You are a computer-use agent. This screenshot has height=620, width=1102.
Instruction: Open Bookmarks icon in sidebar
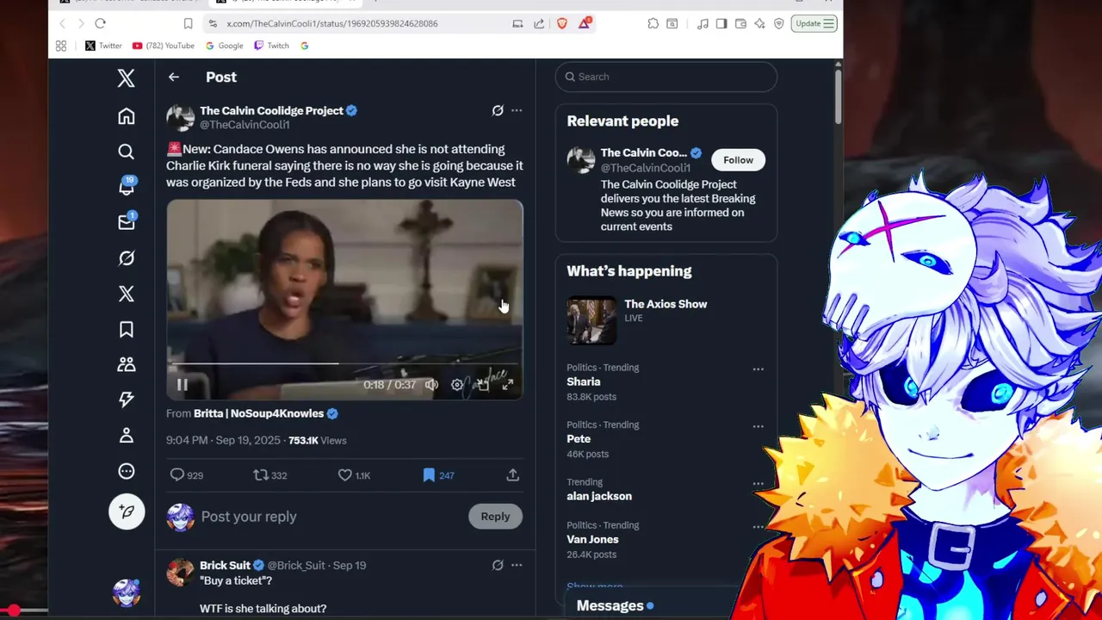click(127, 329)
